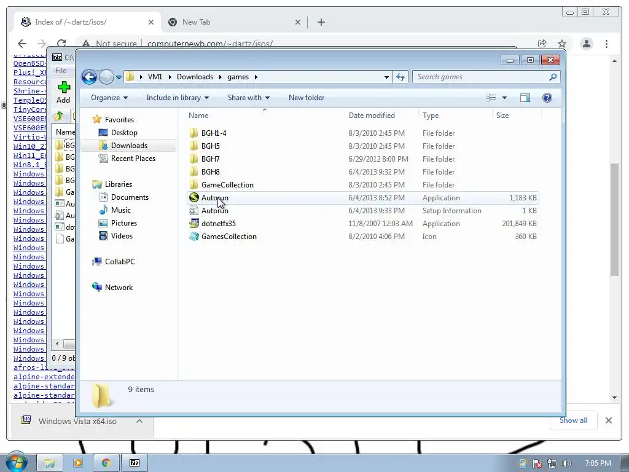Select the Autorun Setup Information icon
Screen dimensions: 629x472
click(193, 210)
